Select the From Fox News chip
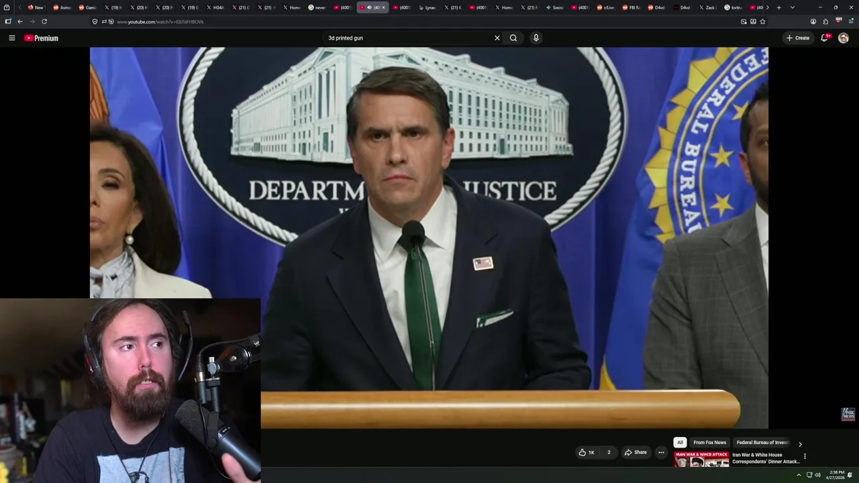 [x=709, y=443]
